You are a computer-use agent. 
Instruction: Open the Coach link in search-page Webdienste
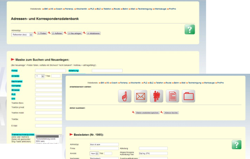click(59, 9)
